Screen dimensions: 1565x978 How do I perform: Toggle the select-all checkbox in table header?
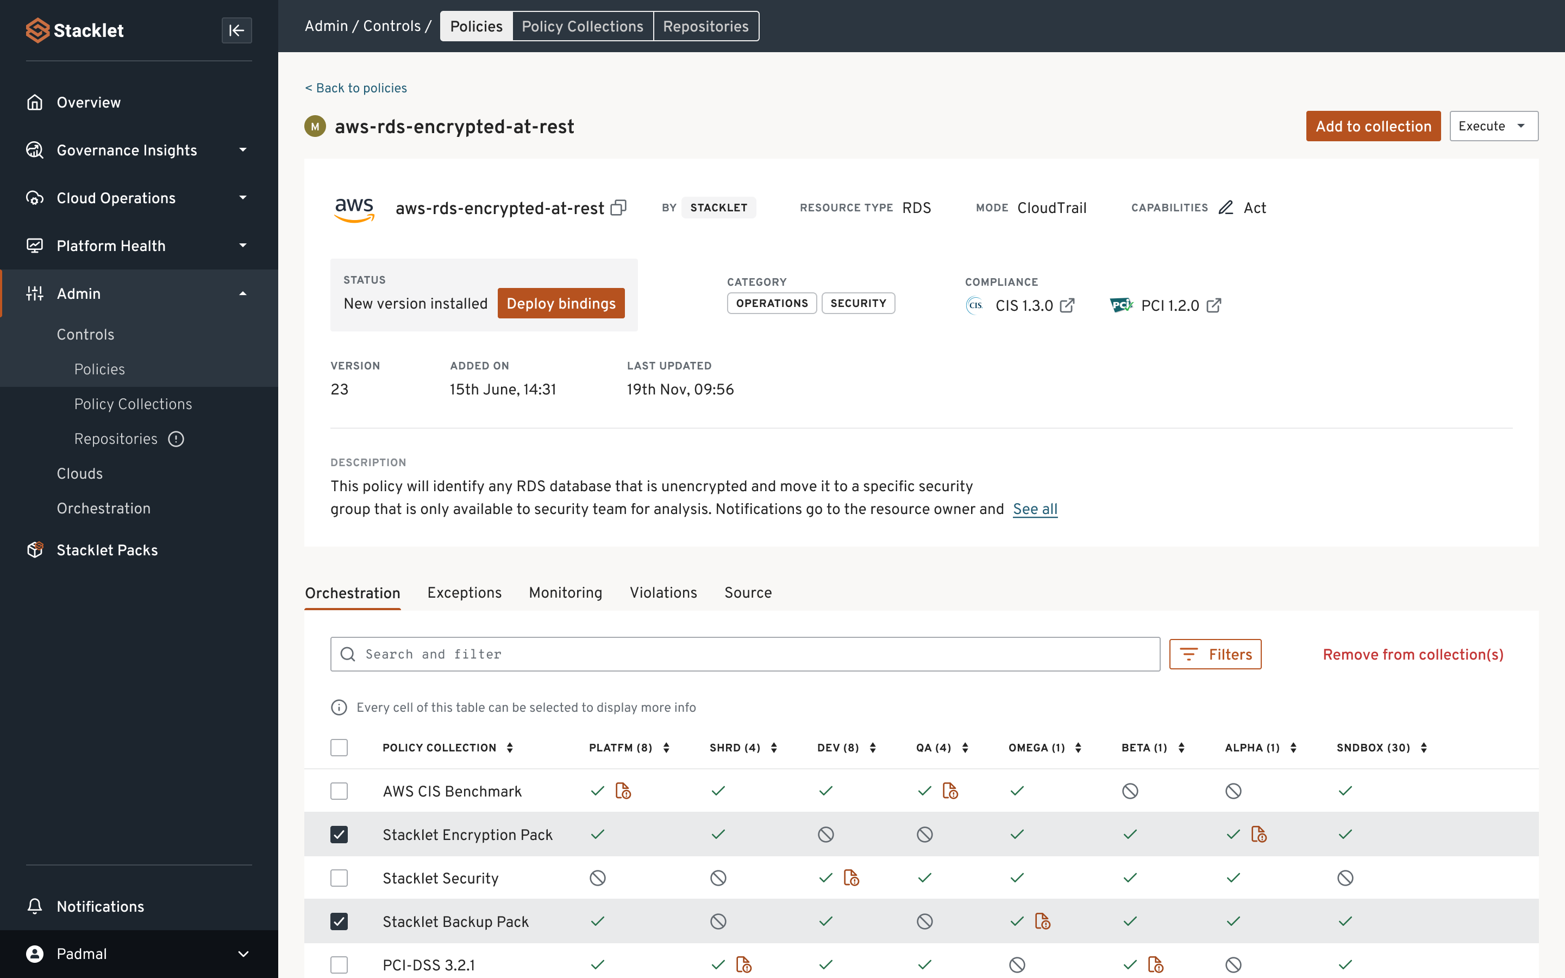tap(339, 748)
